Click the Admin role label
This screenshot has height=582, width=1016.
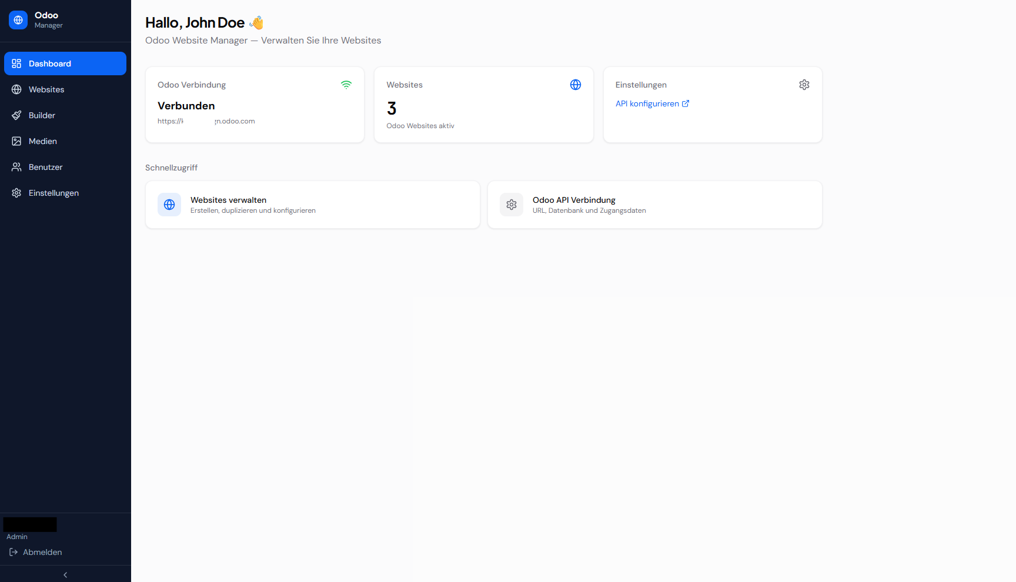[x=17, y=537]
